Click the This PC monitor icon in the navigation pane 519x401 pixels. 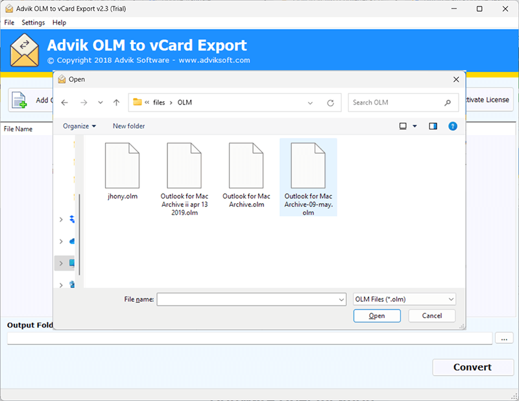click(x=72, y=263)
